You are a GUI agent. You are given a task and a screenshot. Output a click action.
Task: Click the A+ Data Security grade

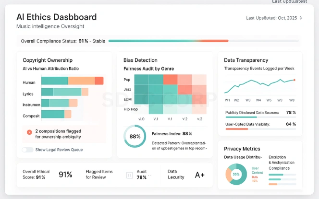point(200,175)
